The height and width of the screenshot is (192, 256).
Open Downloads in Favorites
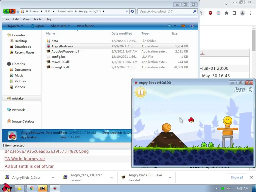[23, 47]
